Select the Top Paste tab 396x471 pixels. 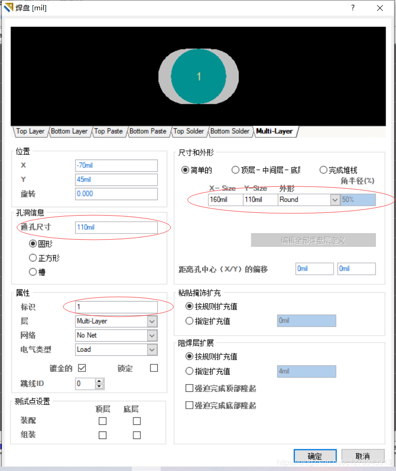pyautogui.click(x=108, y=131)
